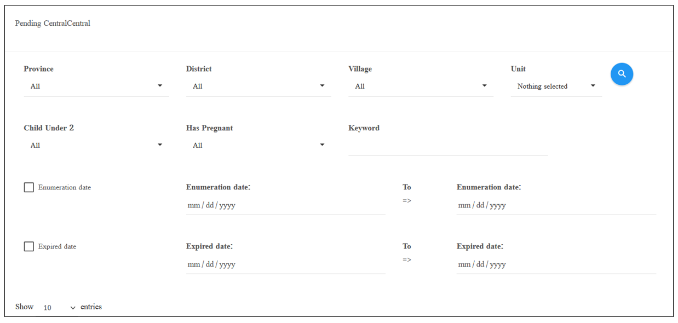
Task: Select the Enumeration date end field
Action: tap(556, 205)
